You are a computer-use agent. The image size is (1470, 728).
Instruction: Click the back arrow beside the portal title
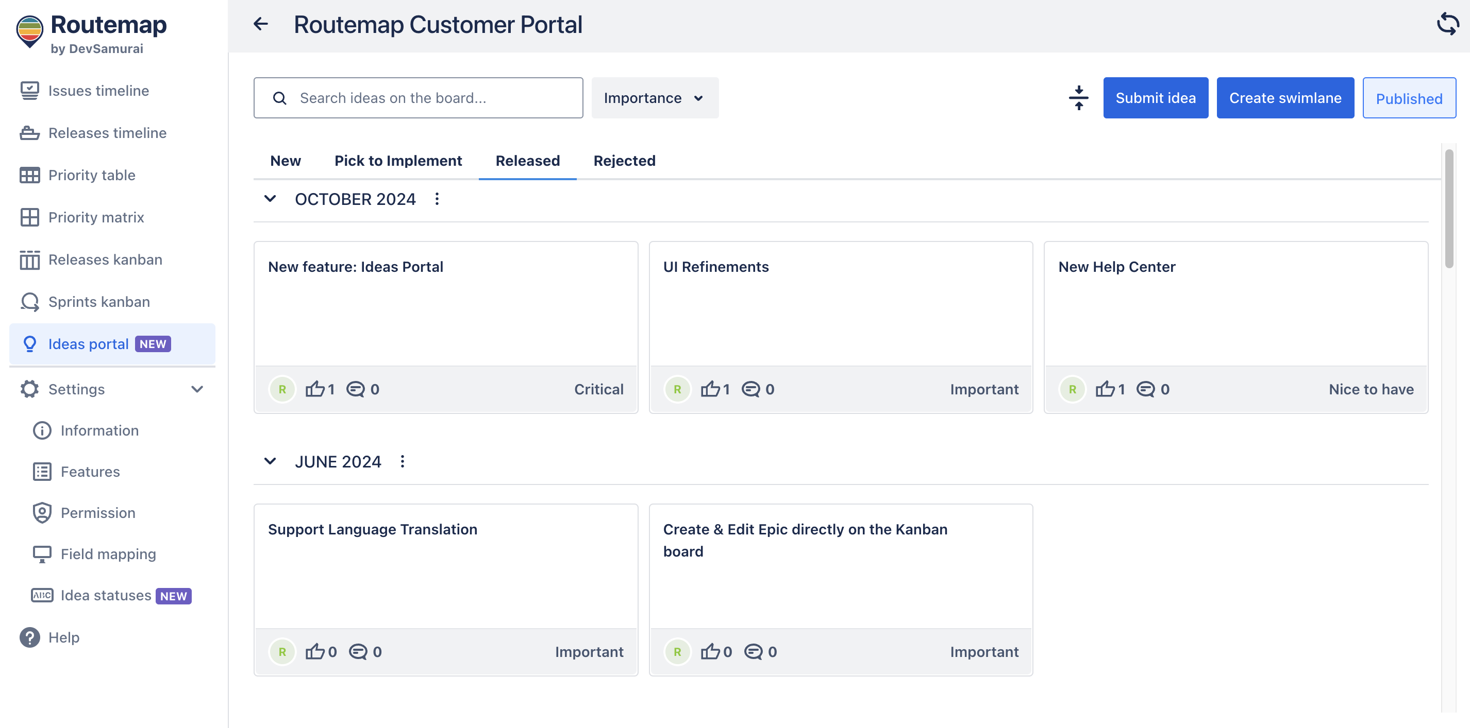(261, 24)
